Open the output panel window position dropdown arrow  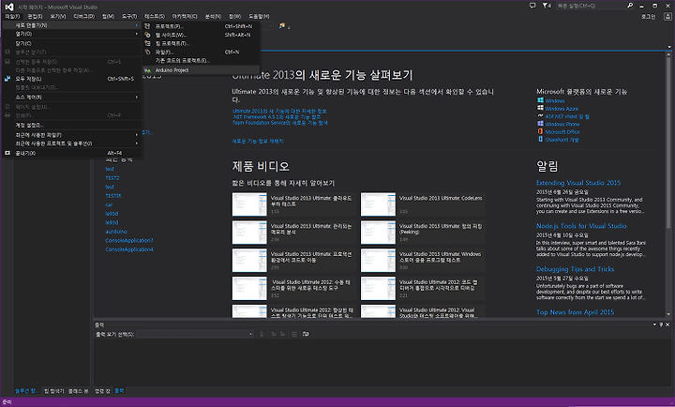(654, 324)
